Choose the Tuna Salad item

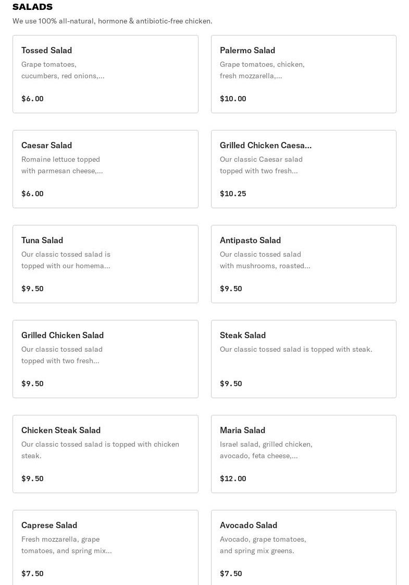coord(105,264)
